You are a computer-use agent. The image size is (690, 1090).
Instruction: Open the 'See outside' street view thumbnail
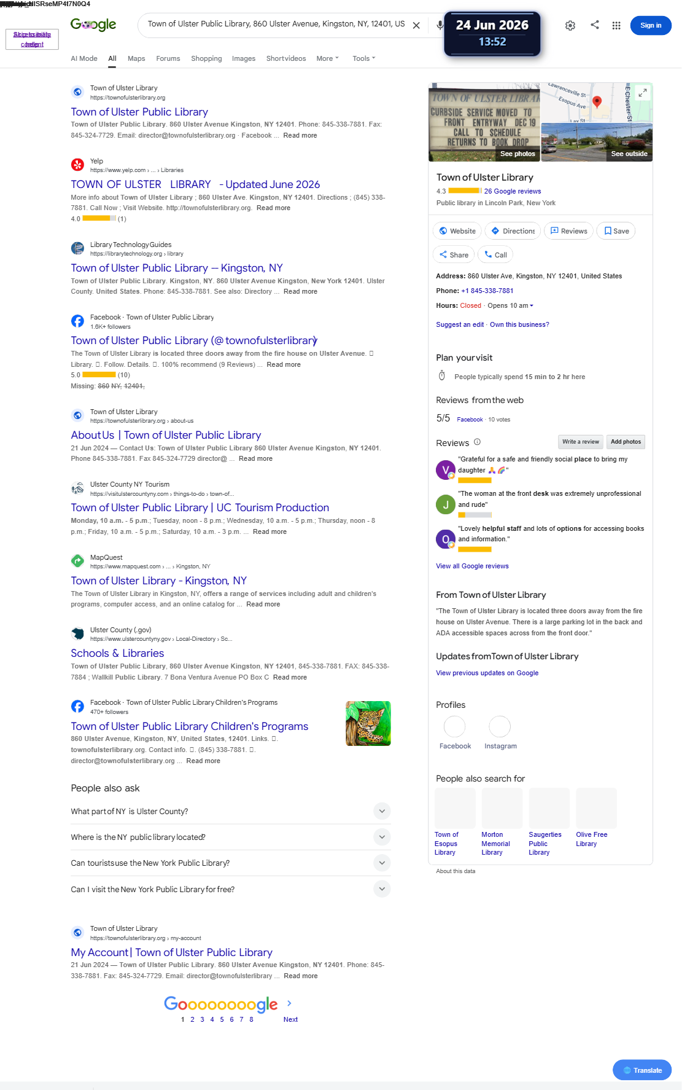[597, 142]
